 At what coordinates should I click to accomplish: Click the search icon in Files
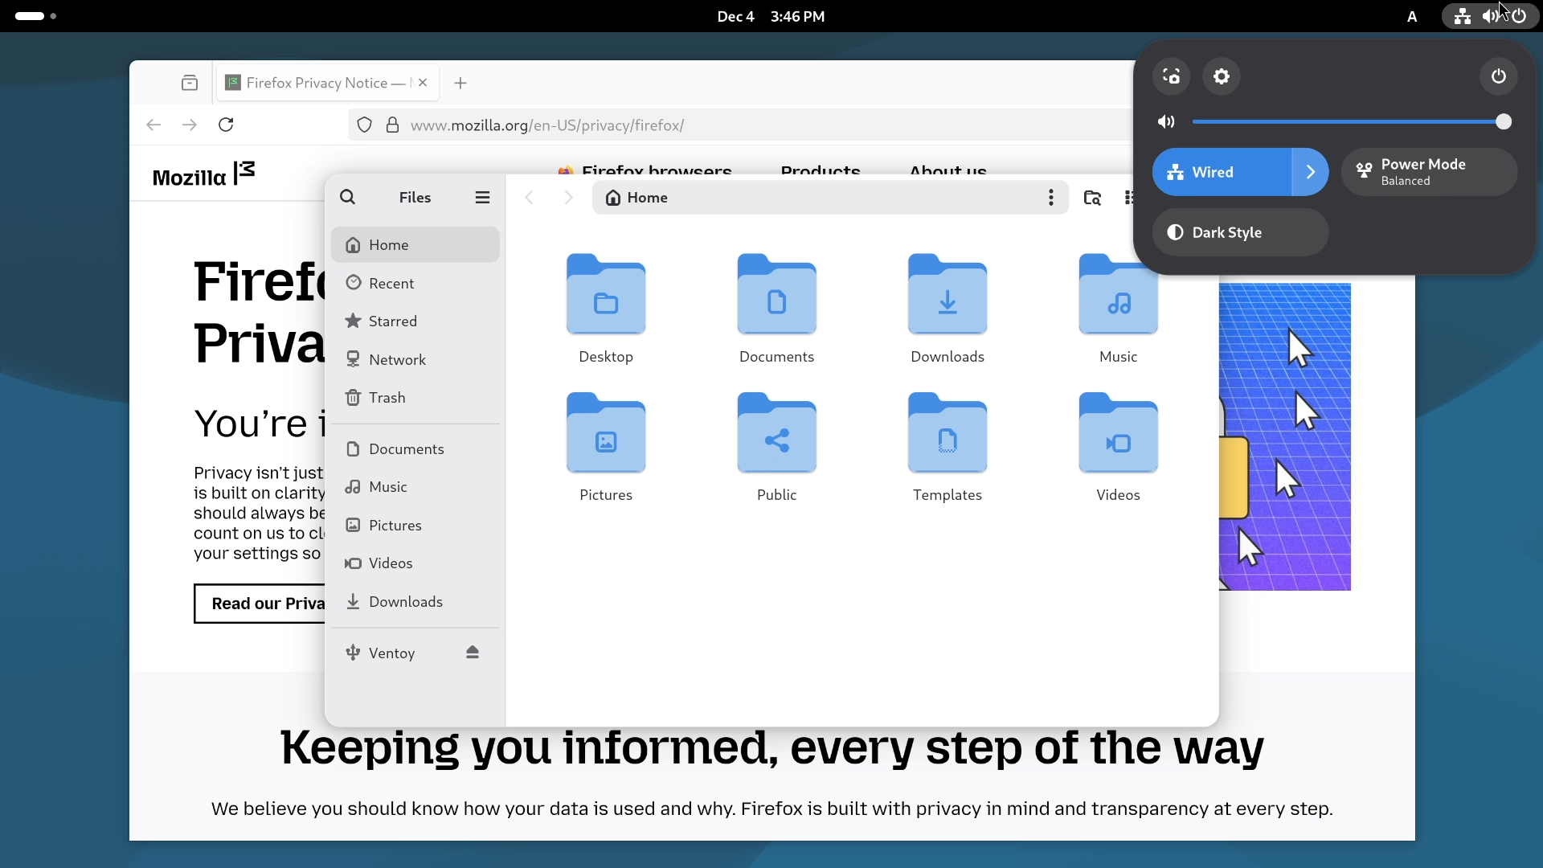coord(347,198)
